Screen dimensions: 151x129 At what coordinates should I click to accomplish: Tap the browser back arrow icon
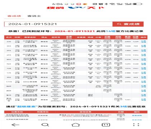click(15, 125)
